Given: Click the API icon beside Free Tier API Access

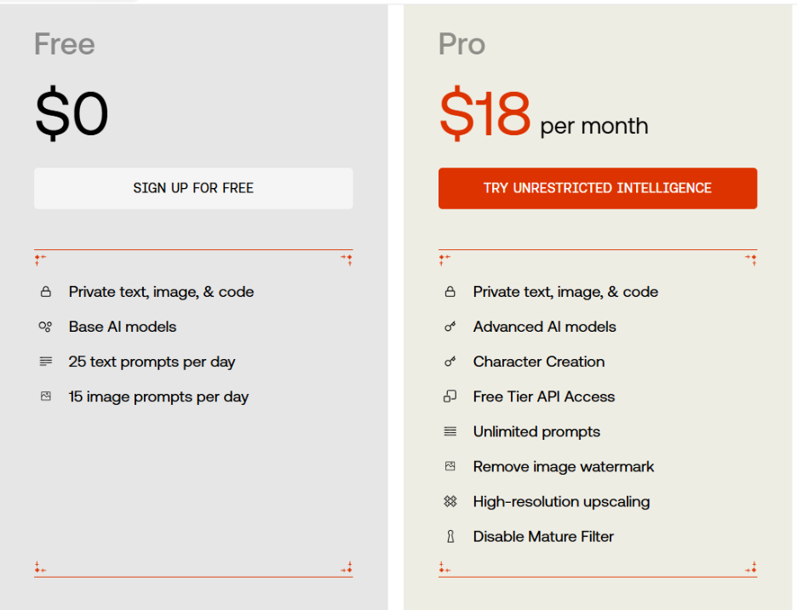Looking at the screenshot, I should pos(450,396).
